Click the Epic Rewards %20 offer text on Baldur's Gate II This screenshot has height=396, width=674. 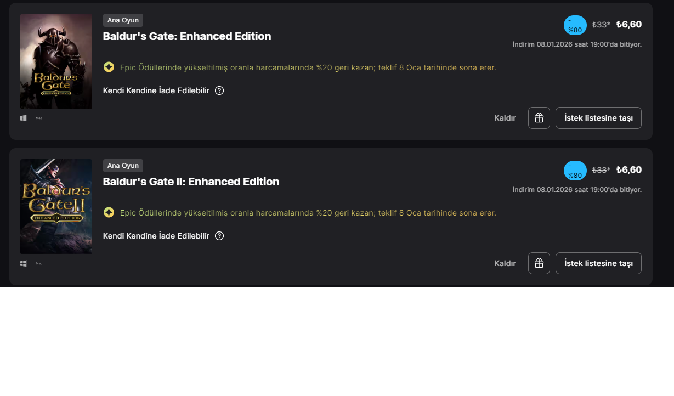point(308,213)
